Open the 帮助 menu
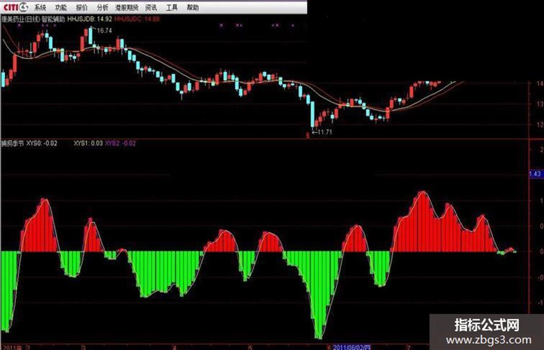The width and height of the screenshot is (544, 350). (193, 7)
